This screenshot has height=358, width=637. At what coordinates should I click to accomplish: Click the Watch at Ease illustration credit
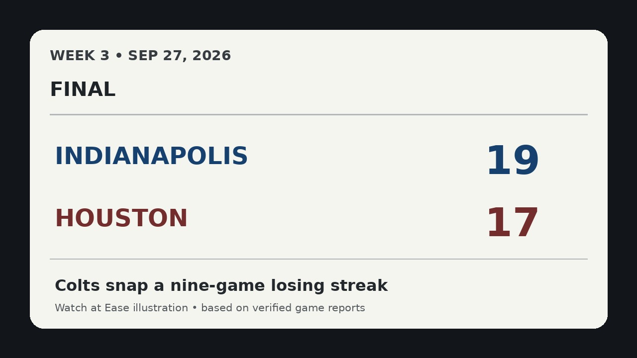[x=121, y=308]
